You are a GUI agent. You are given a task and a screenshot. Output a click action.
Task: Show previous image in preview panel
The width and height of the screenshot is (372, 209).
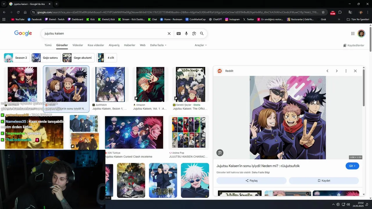327,71
